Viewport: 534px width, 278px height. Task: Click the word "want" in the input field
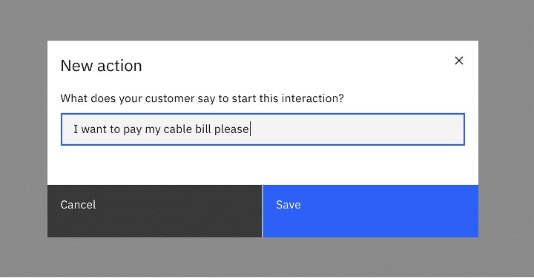coord(96,129)
